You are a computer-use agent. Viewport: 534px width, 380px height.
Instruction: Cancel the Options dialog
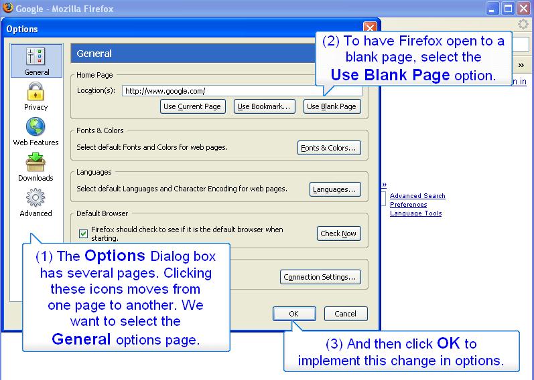(x=346, y=314)
